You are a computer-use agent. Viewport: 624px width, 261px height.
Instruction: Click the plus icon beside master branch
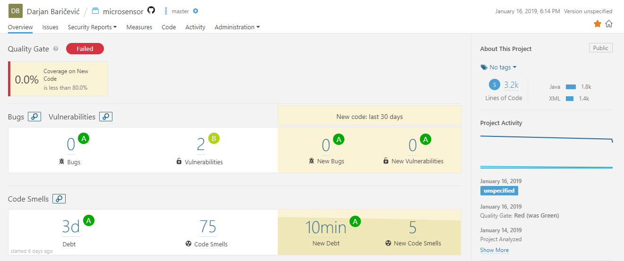[x=196, y=11]
